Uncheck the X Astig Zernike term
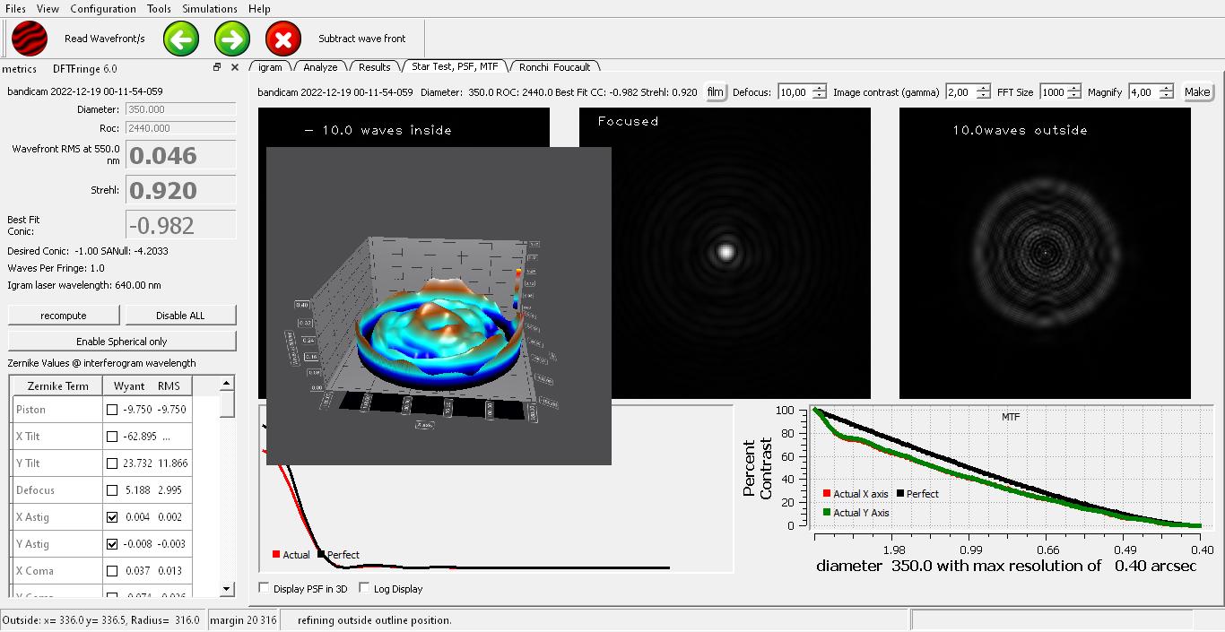This screenshot has height=632, width=1225. pos(112,517)
